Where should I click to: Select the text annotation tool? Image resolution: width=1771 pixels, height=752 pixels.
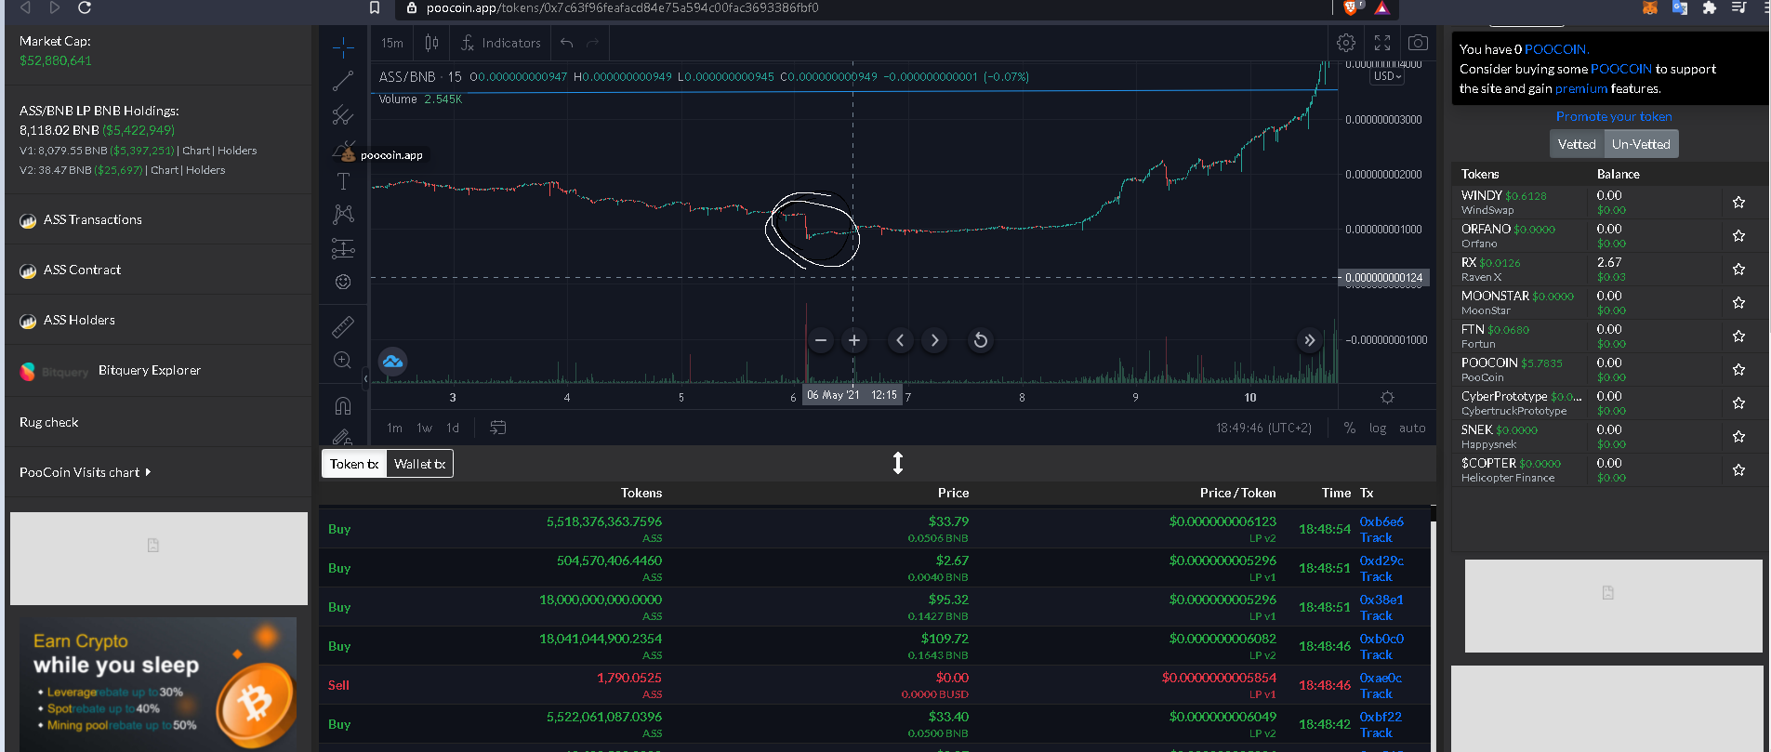[343, 181]
